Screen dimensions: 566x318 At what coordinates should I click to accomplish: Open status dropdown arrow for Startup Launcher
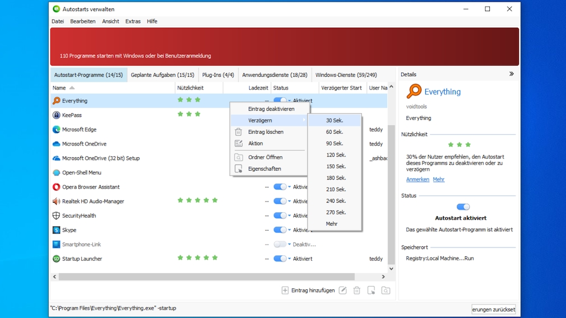point(290,259)
